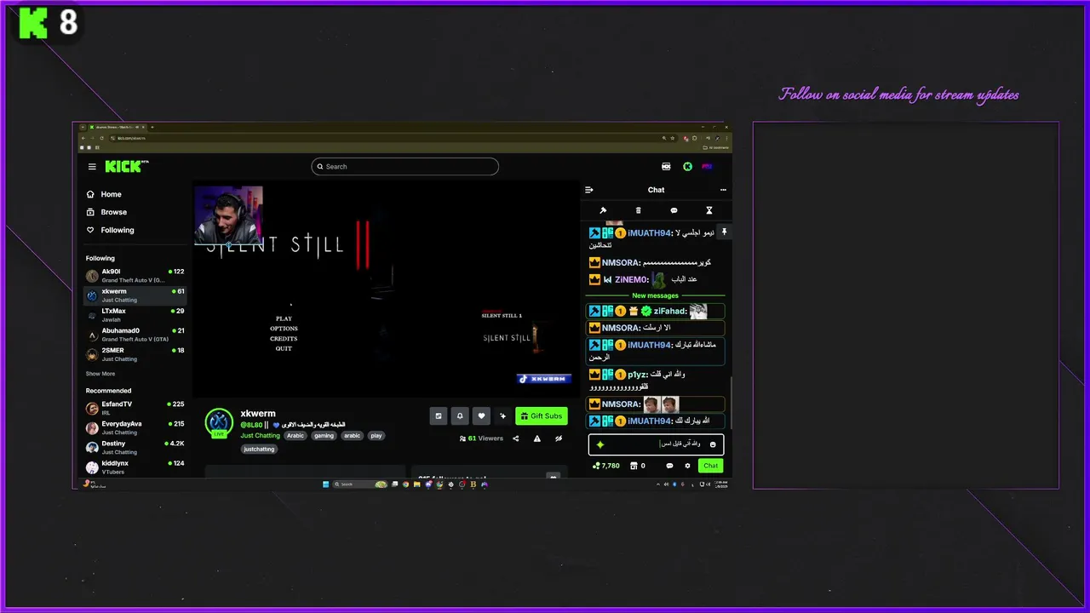The height and width of the screenshot is (613, 1090).
Task: Click the clip icon left of the bell
Action: click(439, 415)
